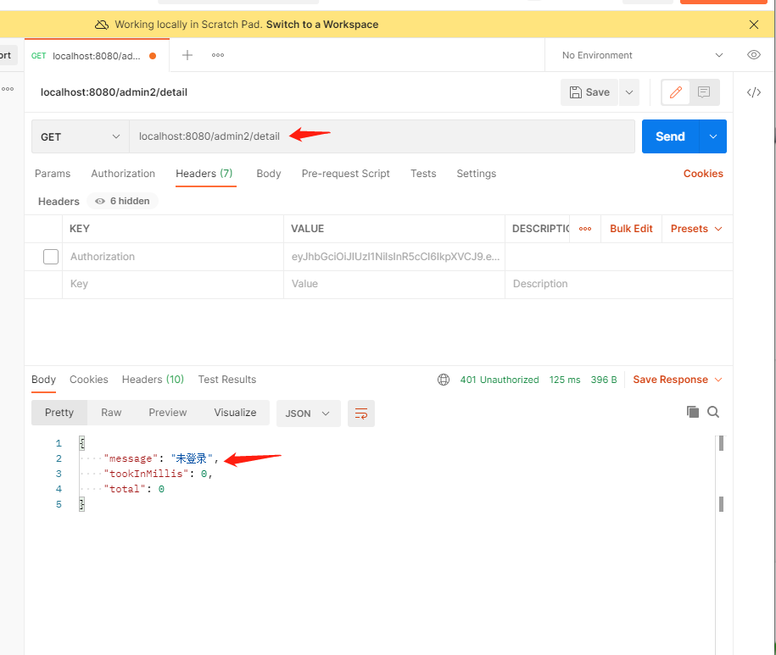Switch to build mode pencil icon
This screenshot has width=776, height=655.
pos(676,92)
